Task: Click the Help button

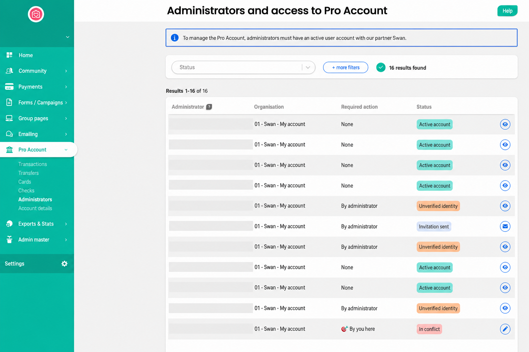Action: coord(507,11)
